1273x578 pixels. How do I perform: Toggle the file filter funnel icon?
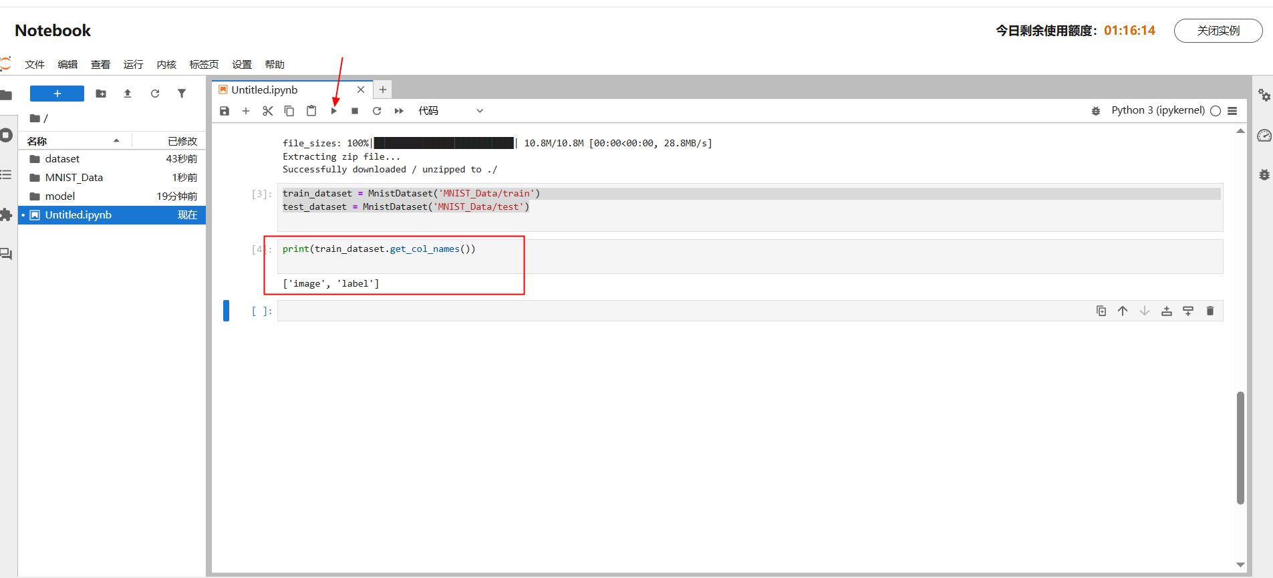point(182,94)
